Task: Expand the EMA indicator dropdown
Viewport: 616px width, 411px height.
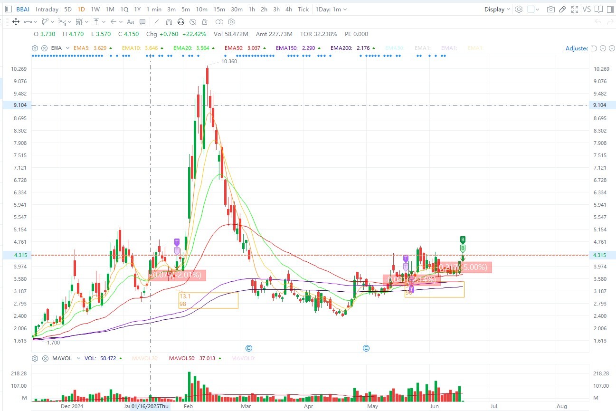Action: point(67,48)
